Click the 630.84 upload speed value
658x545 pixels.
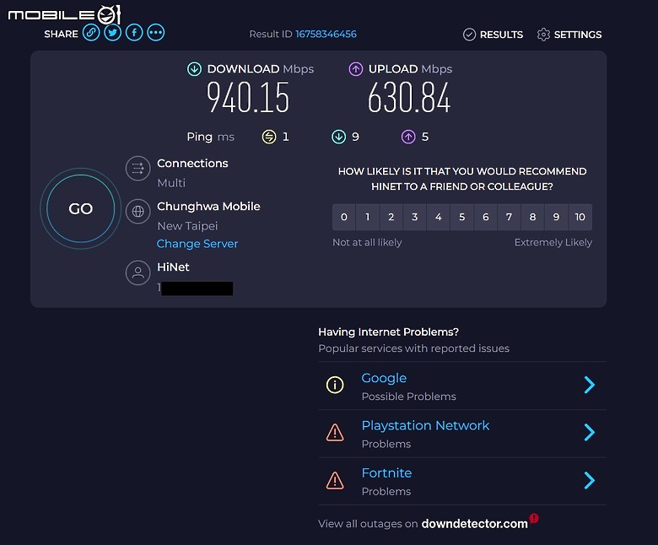409,98
